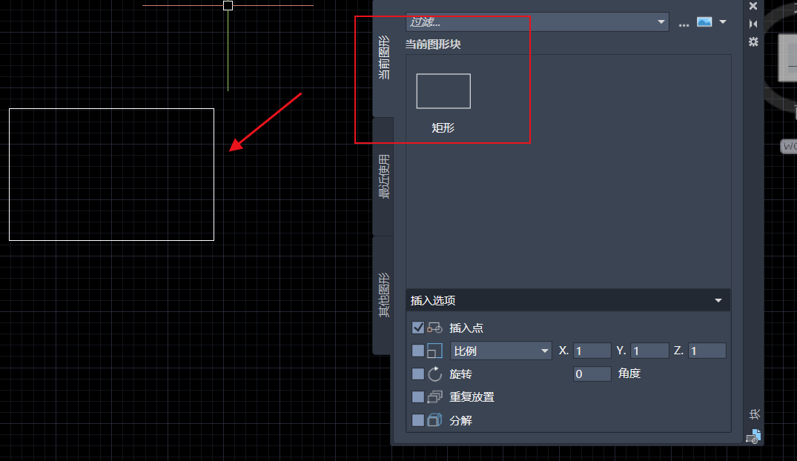Click the explode cube icon
The width and height of the screenshot is (797, 461).
click(434, 419)
